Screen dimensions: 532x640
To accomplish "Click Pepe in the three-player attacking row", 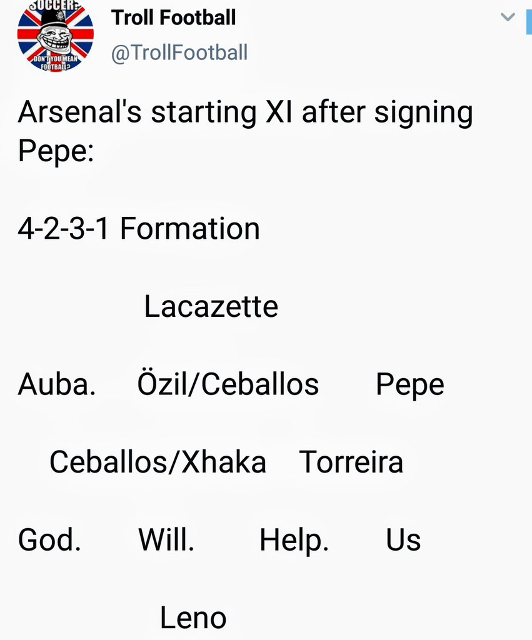I will (x=409, y=386).
